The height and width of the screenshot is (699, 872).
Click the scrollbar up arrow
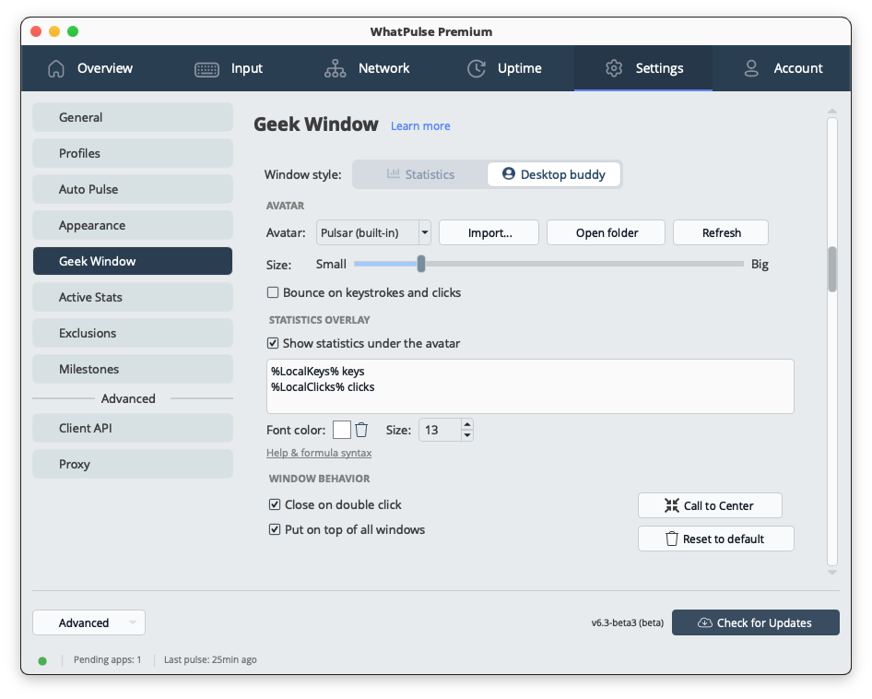832,112
